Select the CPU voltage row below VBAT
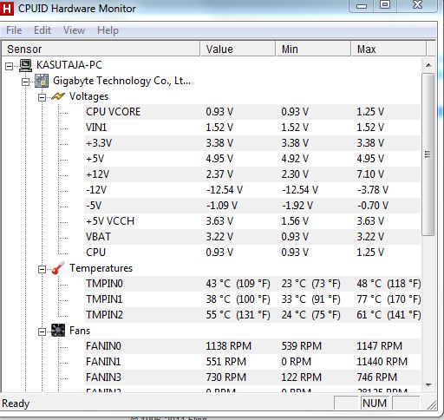This screenshot has height=420, width=444. pyautogui.click(x=252, y=253)
